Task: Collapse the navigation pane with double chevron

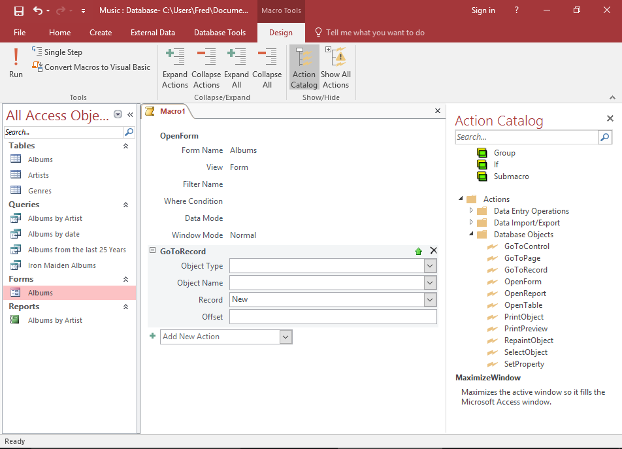Action: [x=130, y=114]
